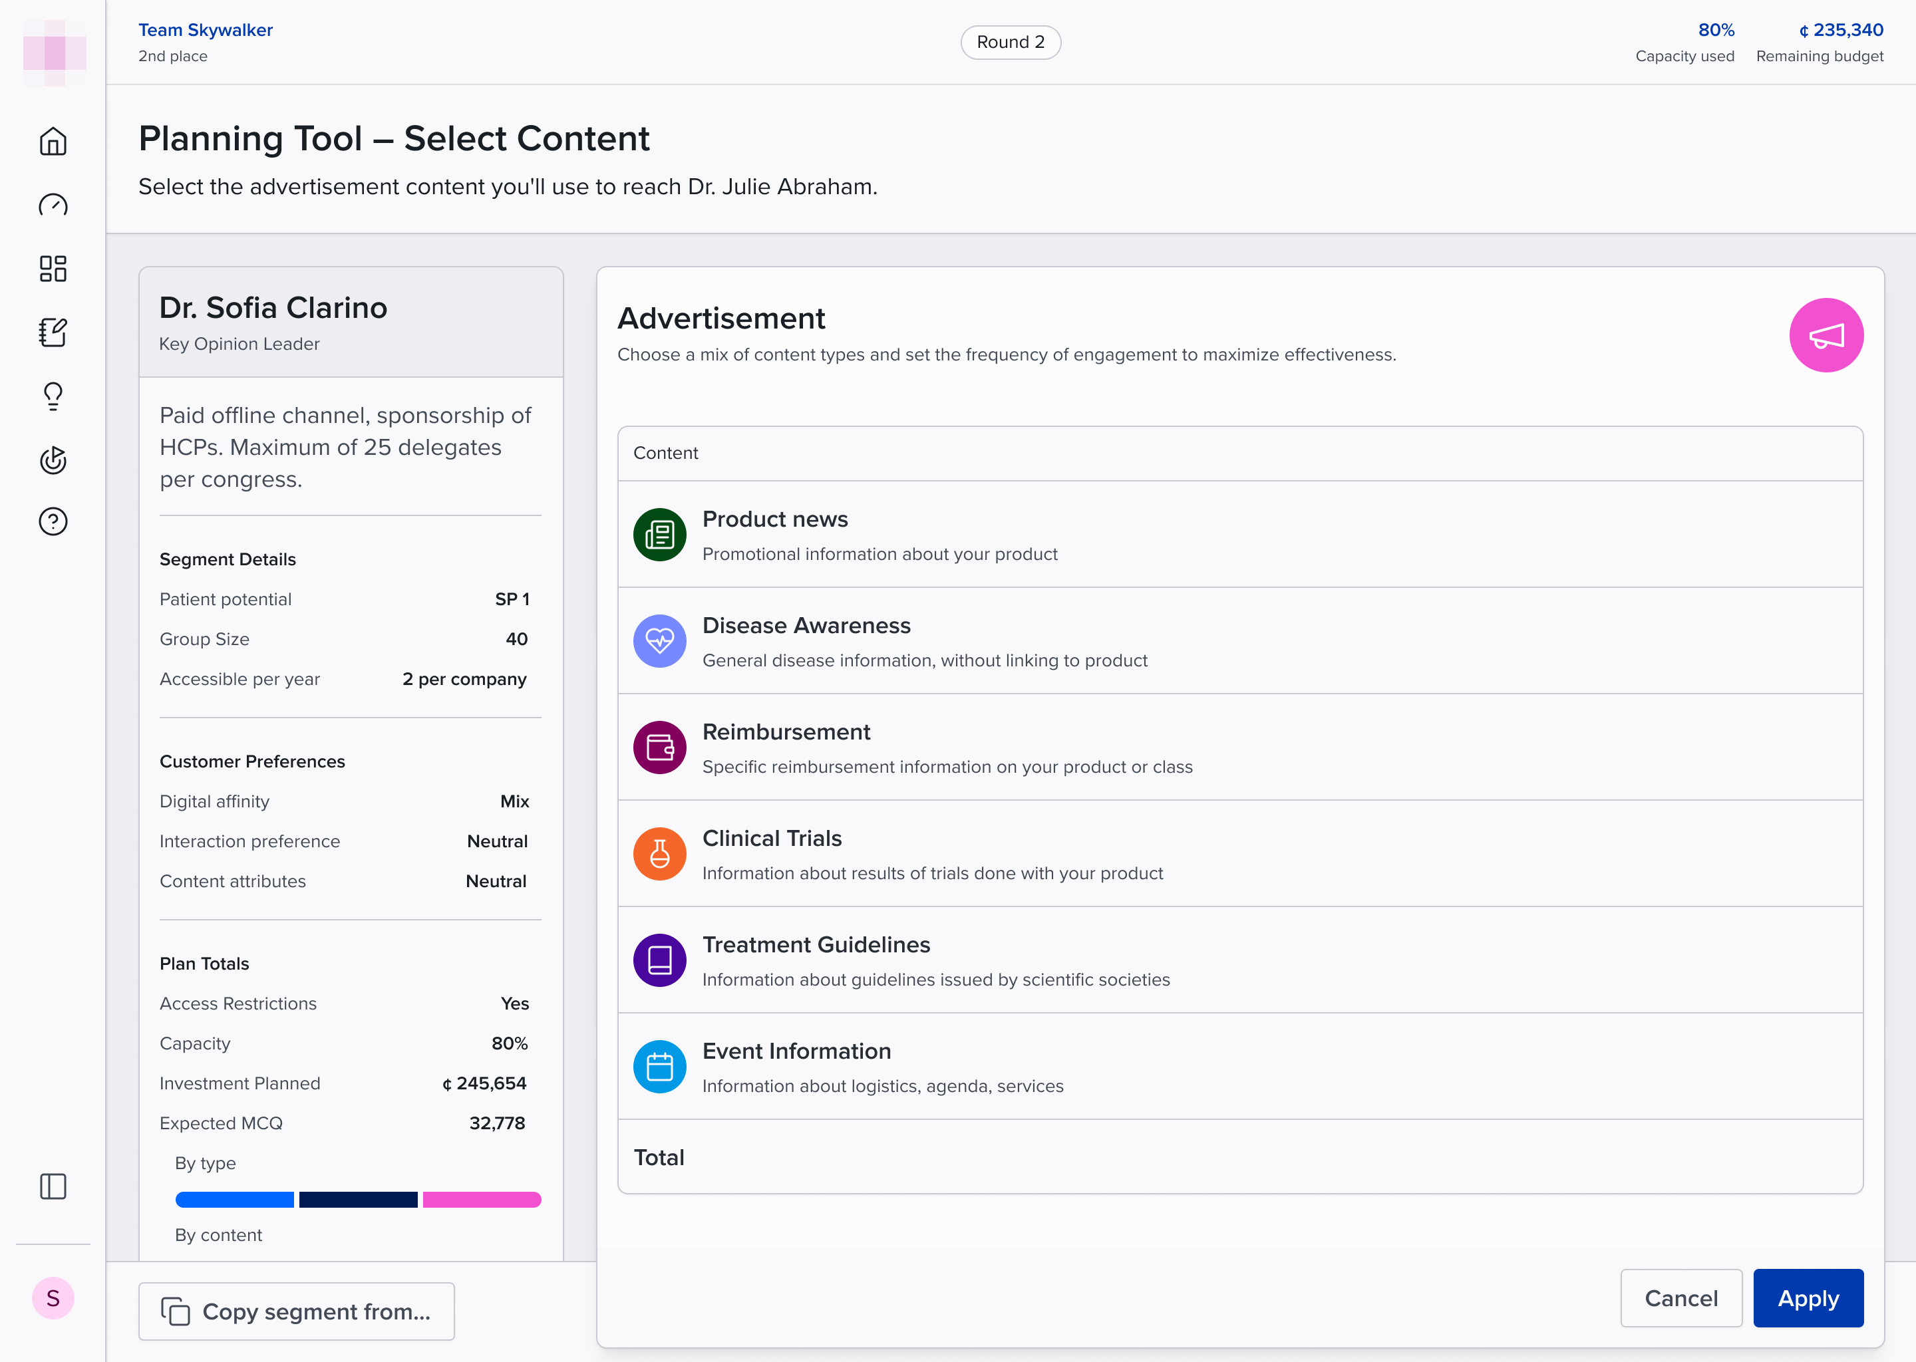Click the Patient potential SP 1 value
Screen dimensions: 1916x1362
tap(512, 599)
